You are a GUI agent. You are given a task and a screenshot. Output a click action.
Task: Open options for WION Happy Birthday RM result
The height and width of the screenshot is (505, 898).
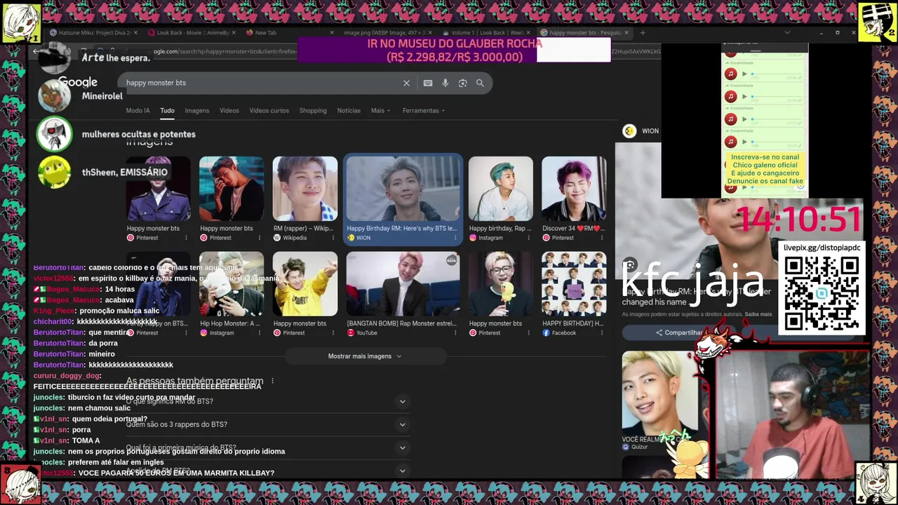tap(455, 238)
